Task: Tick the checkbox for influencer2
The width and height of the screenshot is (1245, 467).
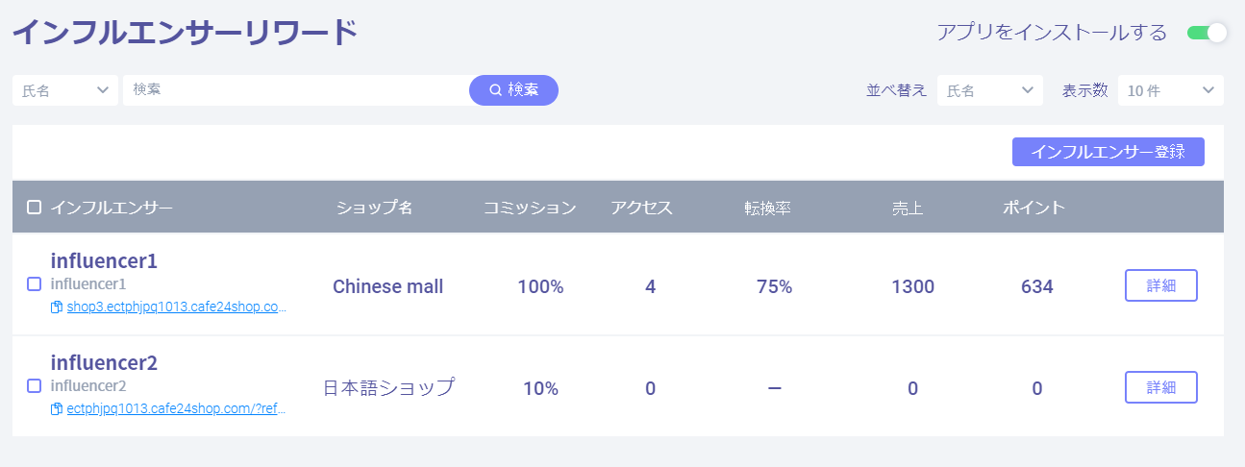Action: click(x=34, y=386)
